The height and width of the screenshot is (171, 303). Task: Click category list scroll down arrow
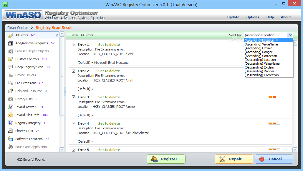tap(62, 150)
